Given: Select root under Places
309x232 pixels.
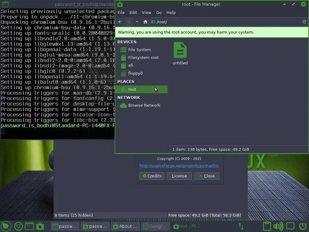Looking at the screenshot, I should tap(142, 89).
